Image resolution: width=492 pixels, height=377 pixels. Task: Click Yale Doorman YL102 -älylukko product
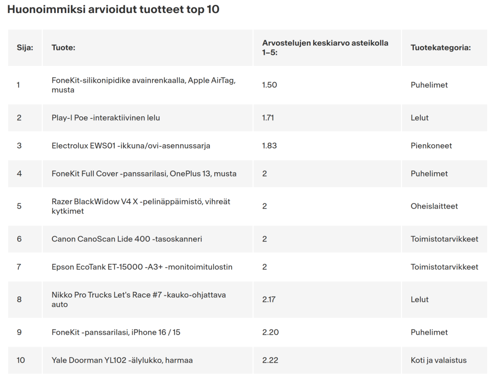[122, 360]
